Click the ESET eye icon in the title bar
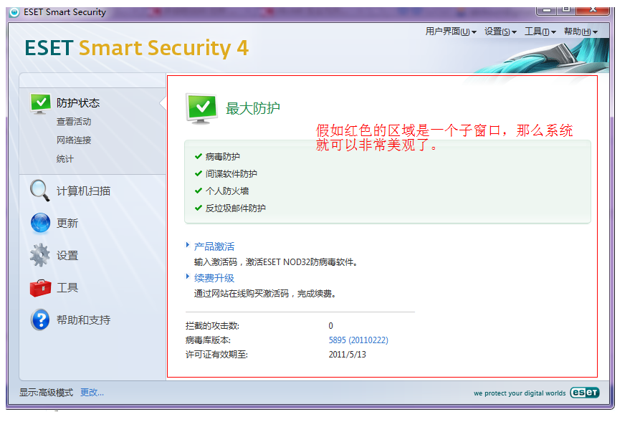The width and height of the screenshot is (640, 427). pyautogui.click(x=14, y=12)
